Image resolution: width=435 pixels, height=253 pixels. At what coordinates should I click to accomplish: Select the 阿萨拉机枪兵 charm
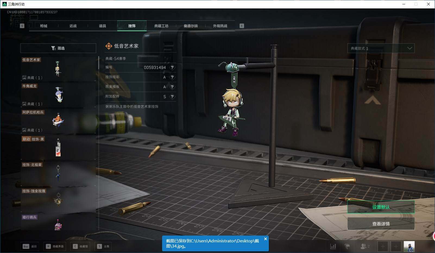(58, 121)
